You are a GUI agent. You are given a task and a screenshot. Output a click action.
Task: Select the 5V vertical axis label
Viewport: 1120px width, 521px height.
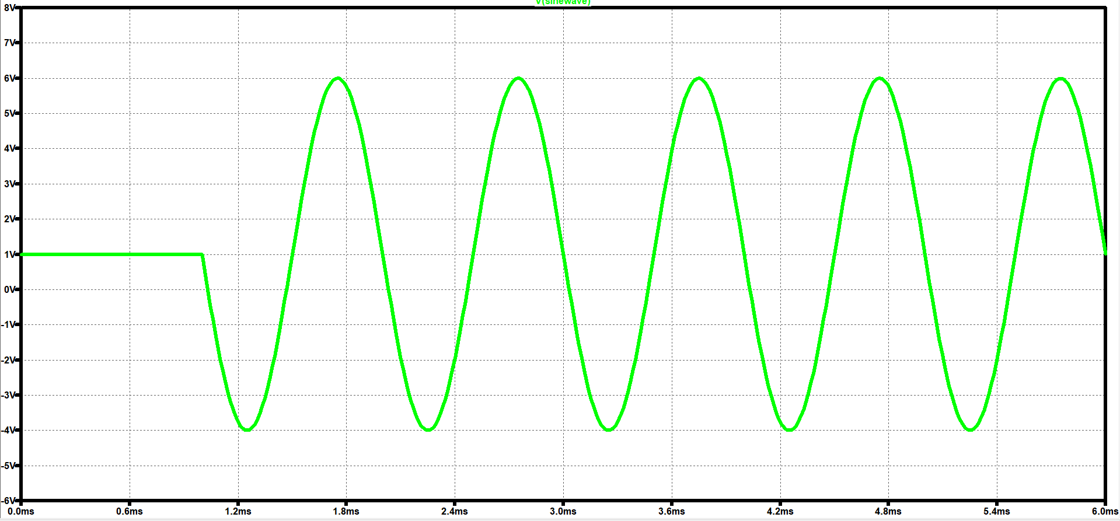[x=9, y=113]
